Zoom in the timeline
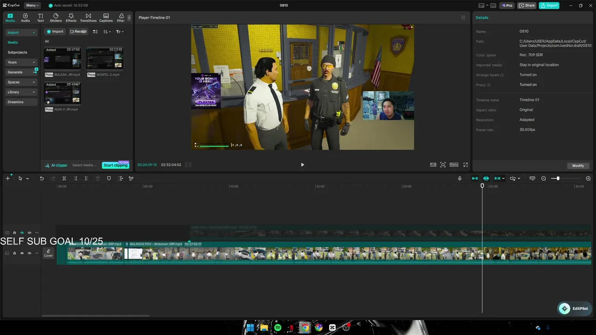This screenshot has width=596, height=335. pyautogui.click(x=588, y=178)
